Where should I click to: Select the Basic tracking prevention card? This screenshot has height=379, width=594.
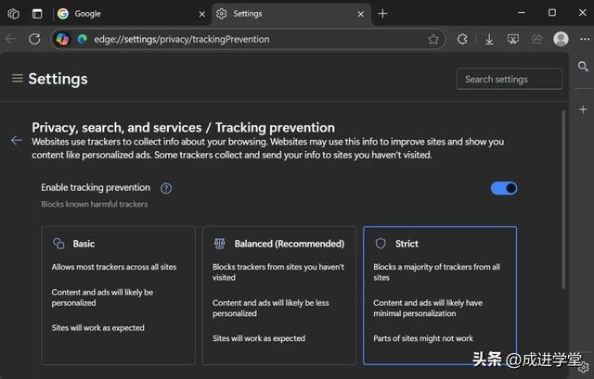click(x=118, y=296)
